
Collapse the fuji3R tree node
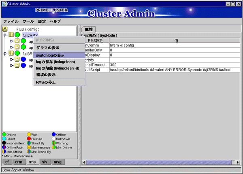(x=5, y=54)
